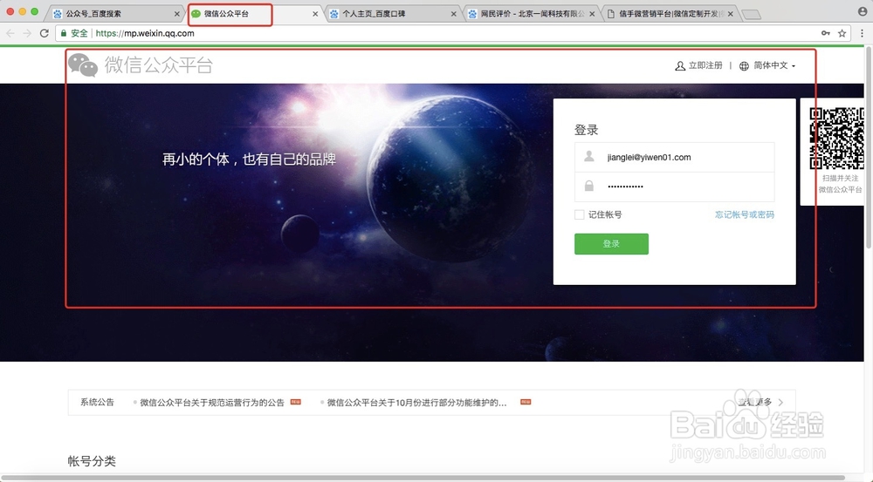Click the 帐号分类 heading
The image size is (873, 482).
[x=92, y=461]
